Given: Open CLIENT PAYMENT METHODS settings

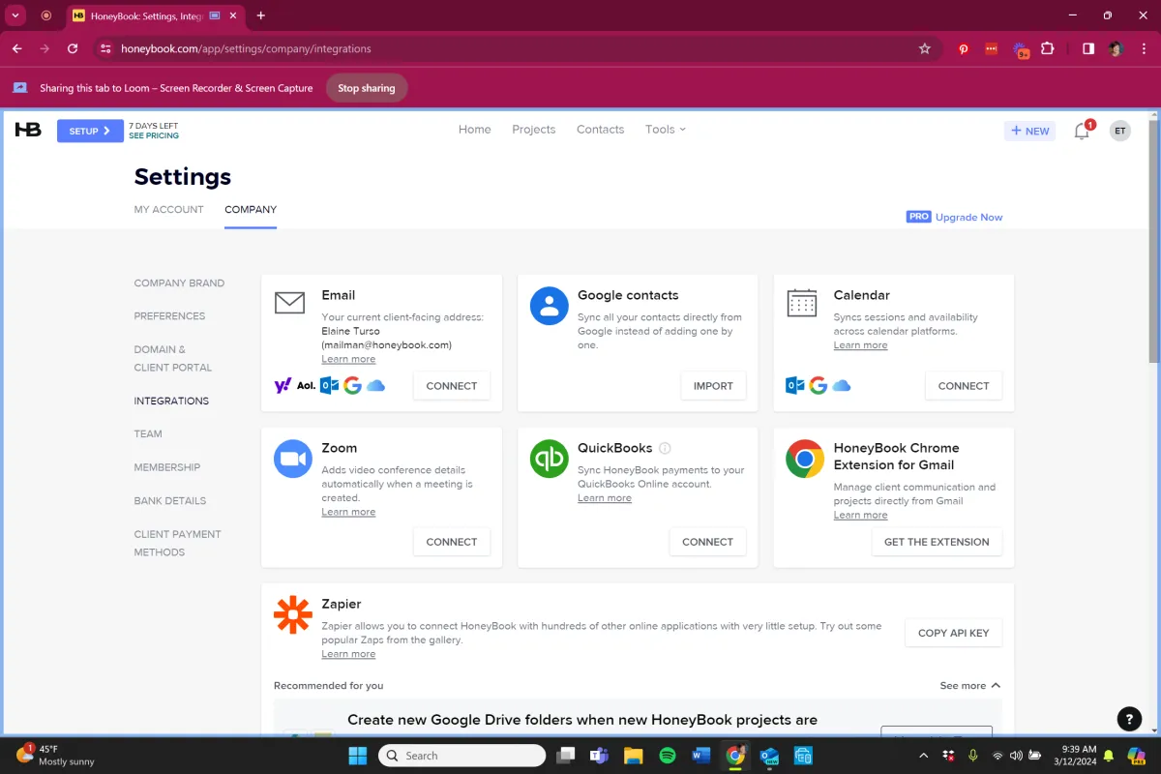Looking at the screenshot, I should click(177, 543).
